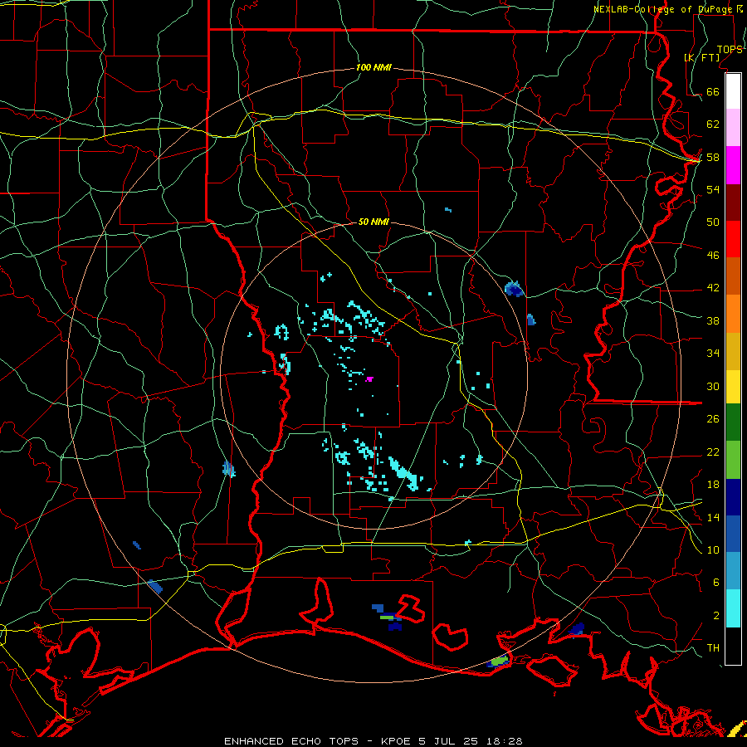Click the 34 legend value
The image size is (747, 747).
[713, 354]
